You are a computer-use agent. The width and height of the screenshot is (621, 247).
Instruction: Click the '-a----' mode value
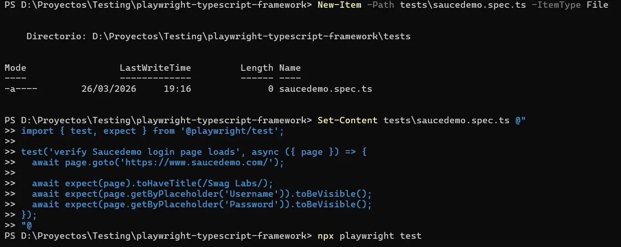tap(21, 89)
